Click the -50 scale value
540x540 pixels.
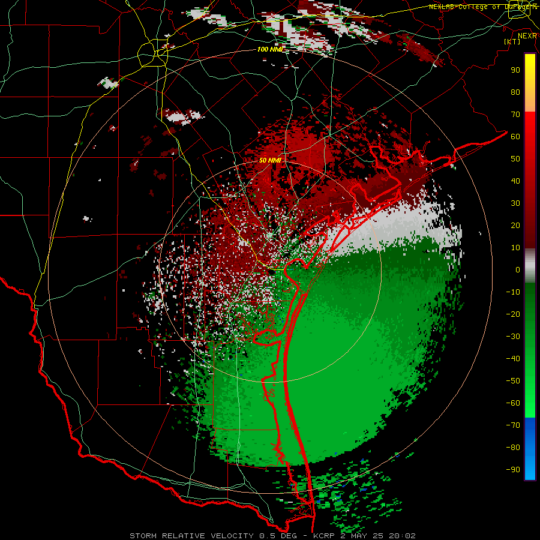pos(513,381)
